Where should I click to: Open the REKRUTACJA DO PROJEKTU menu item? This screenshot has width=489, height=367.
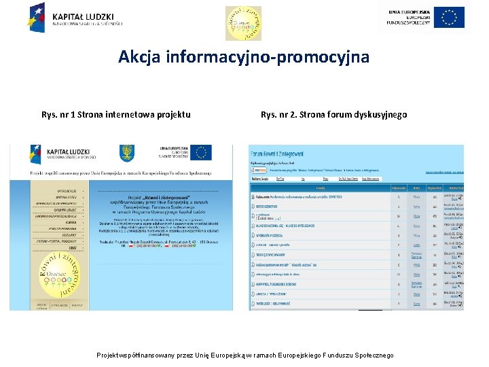click(x=56, y=203)
